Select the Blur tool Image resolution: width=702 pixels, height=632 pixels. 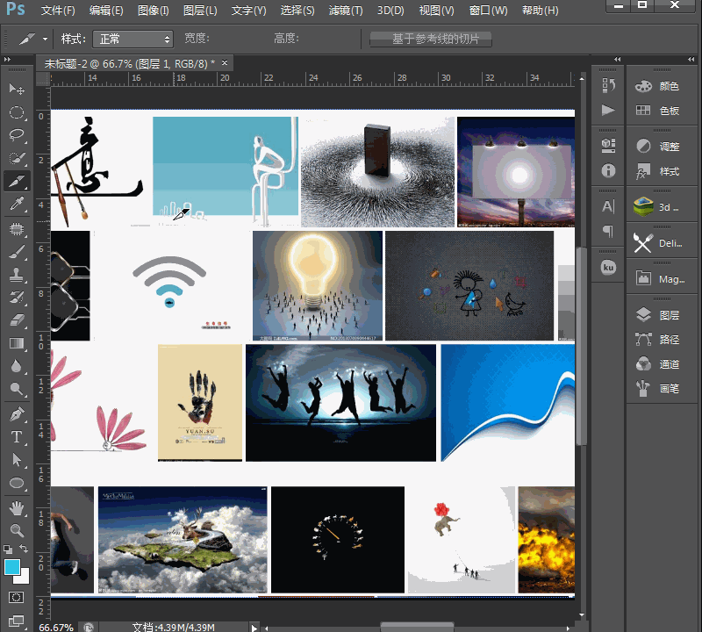17,366
